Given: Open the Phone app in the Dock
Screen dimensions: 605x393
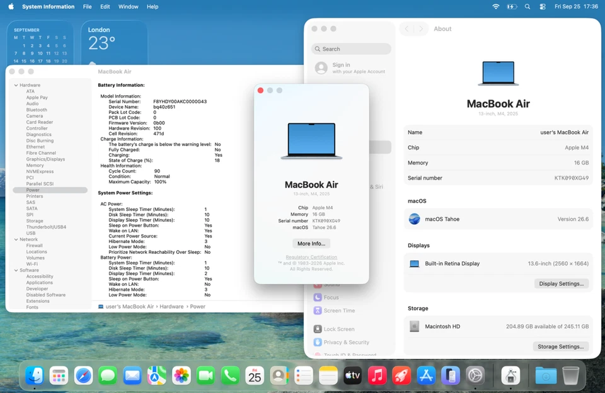Looking at the screenshot, I should point(231,375).
